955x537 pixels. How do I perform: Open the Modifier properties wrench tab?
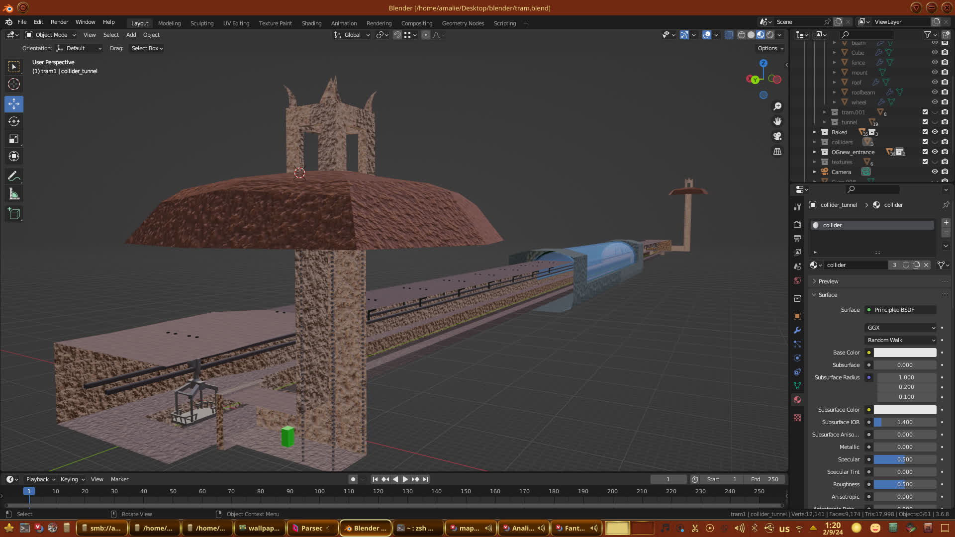point(797,330)
